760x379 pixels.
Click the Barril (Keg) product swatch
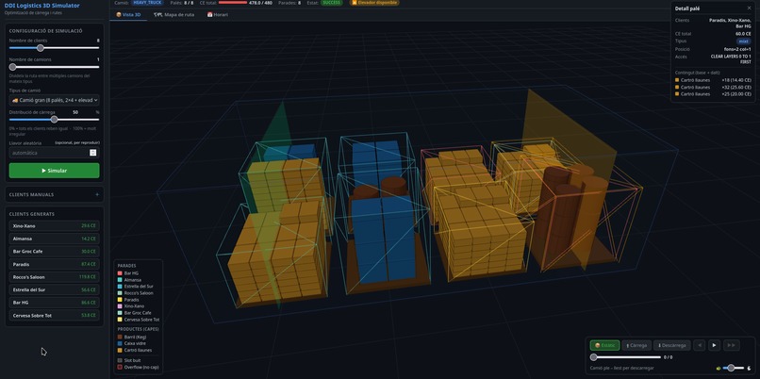pos(120,337)
